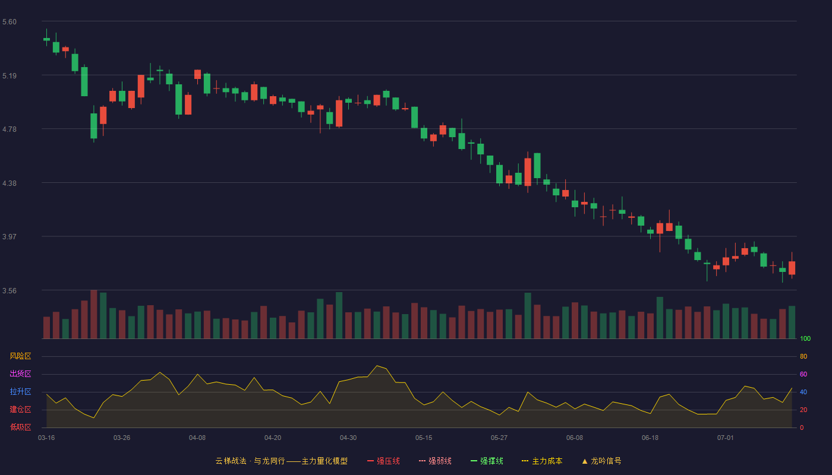
Task: Toggle the 强弱线 series label
Action: [440, 461]
